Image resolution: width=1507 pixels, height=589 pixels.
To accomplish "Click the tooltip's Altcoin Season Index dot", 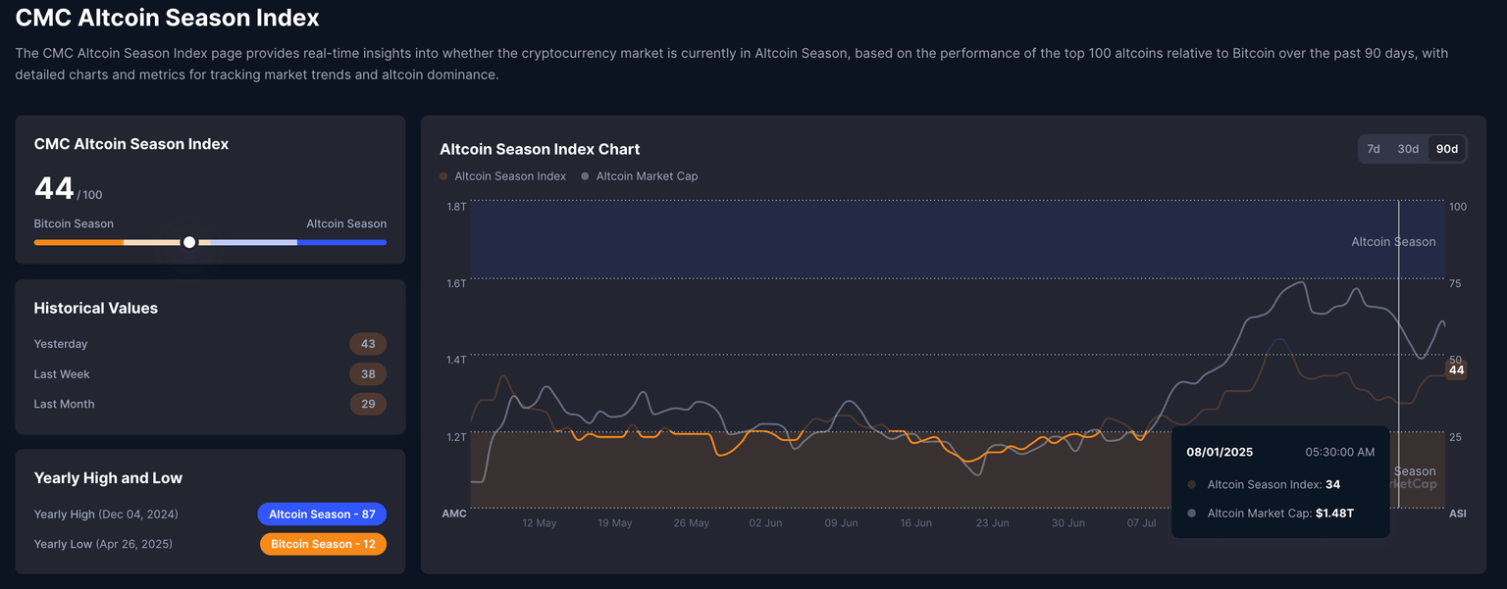I will (1191, 484).
